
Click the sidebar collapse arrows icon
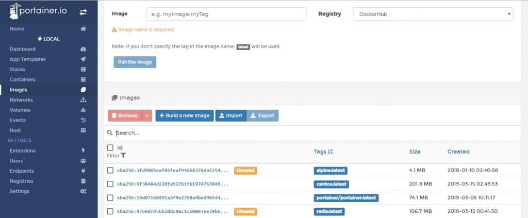[83, 12]
